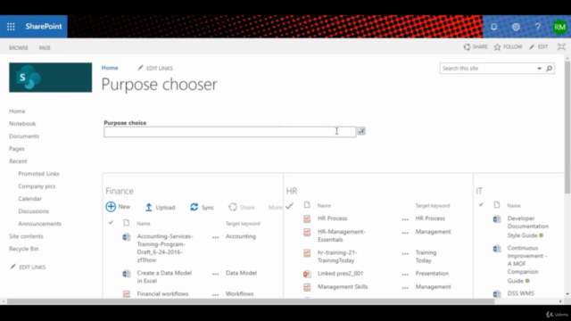Click Share in Finance library
571x321 pixels.
pos(242,207)
